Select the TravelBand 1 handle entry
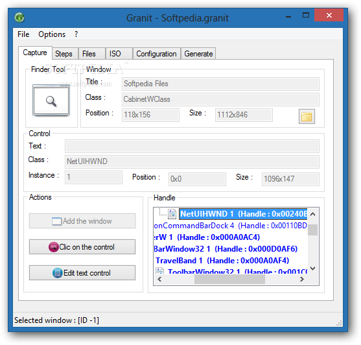Image resolution: width=361 pixels, height=345 pixels. pos(222,261)
